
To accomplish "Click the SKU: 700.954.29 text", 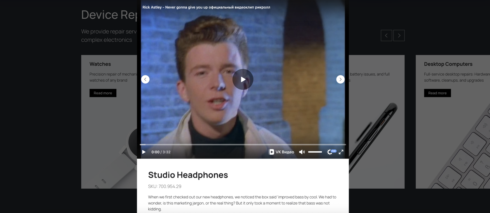I will (x=164, y=186).
